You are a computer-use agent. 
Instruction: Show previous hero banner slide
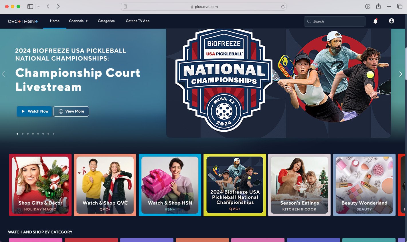pyautogui.click(x=3, y=74)
